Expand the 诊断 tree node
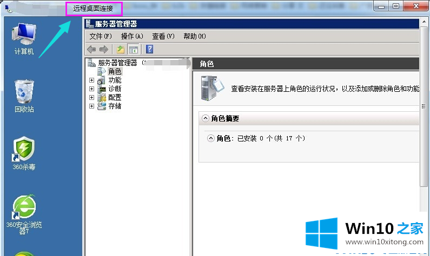 point(91,89)
